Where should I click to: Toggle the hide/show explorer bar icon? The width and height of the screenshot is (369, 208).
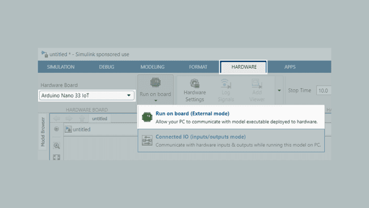[56, 129]
